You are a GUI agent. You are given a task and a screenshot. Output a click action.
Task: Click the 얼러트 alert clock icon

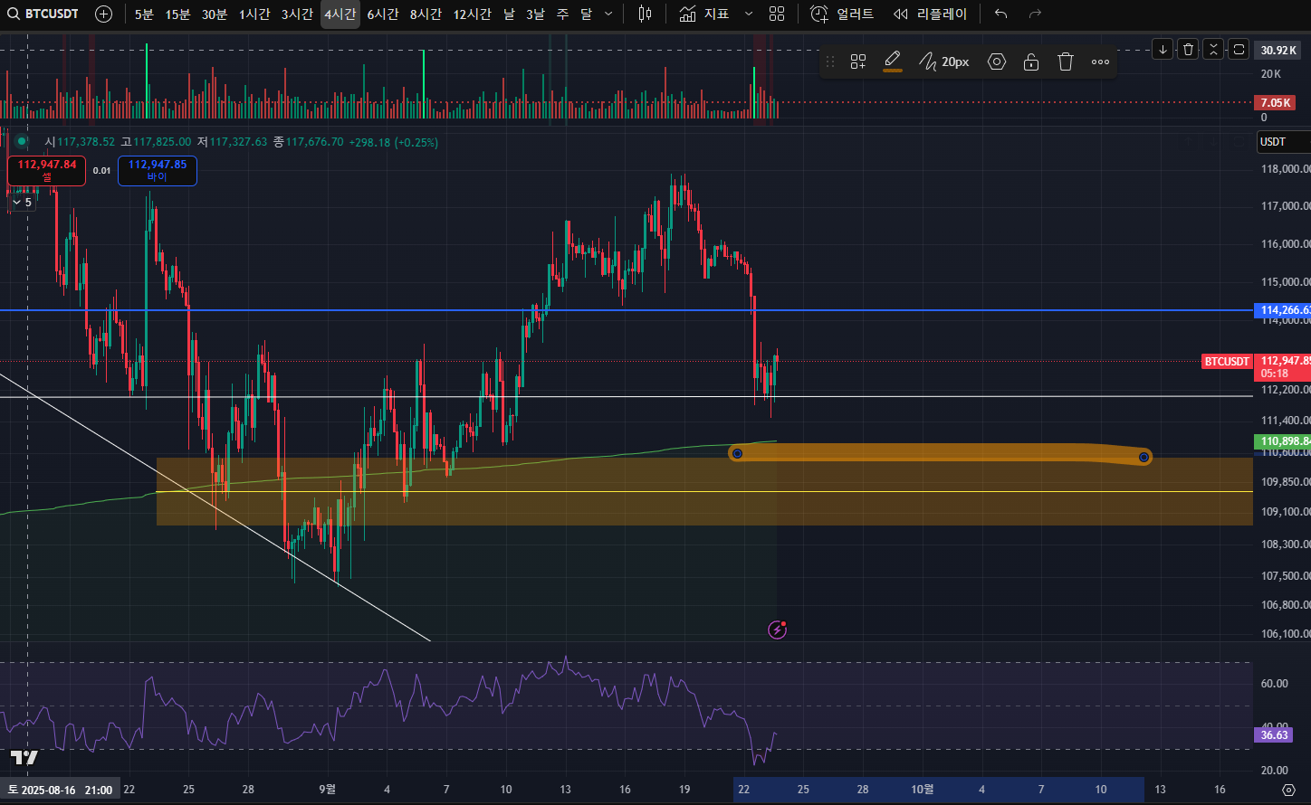point(819,14)
